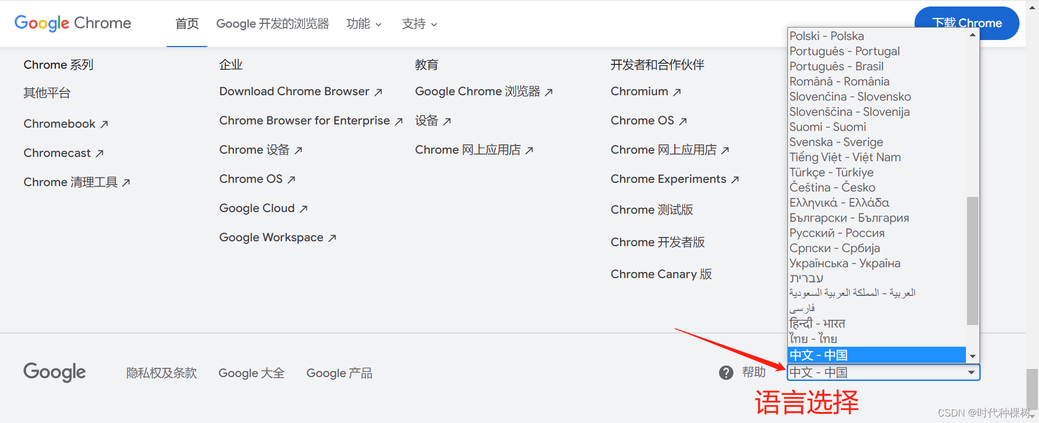The height and width of the screenshot is (423, 1039).
Task: Click the language list scrollbar thumb
Action: click(972, 261)
